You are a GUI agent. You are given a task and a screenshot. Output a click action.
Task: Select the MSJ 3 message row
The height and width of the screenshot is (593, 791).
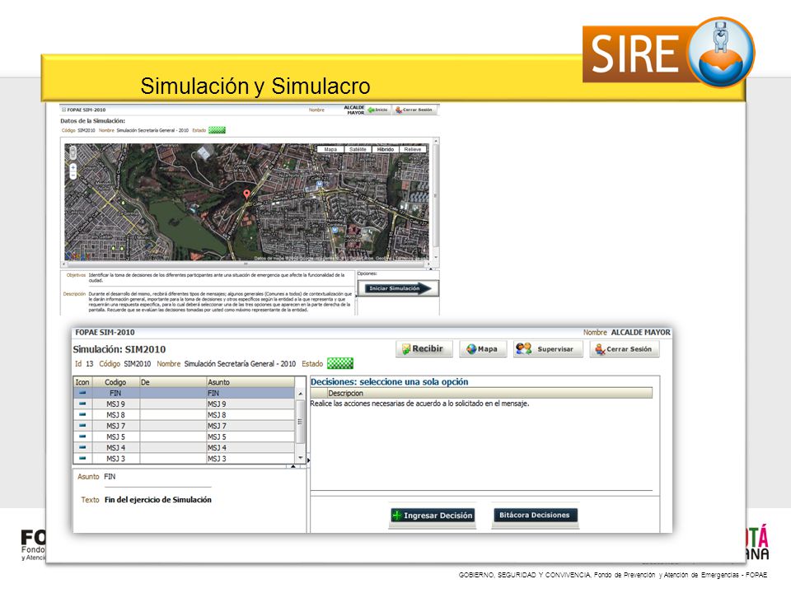185,459
